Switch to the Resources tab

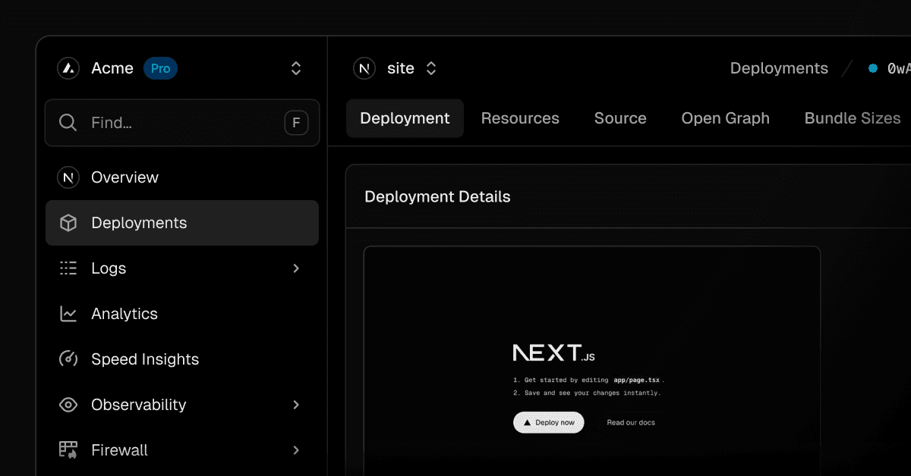(520, 118)
